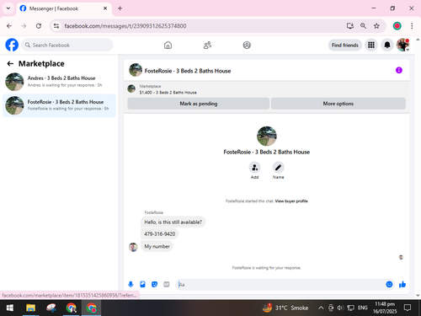421x316 pixels.
Task: Open the Facebook menu grid icon
Action: coord(371,45)
